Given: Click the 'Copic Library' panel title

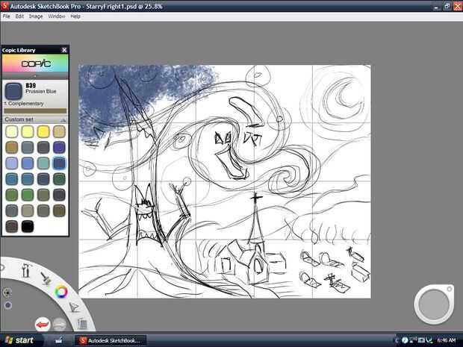Looking at the screenshot, I should [x=19, y=50].
